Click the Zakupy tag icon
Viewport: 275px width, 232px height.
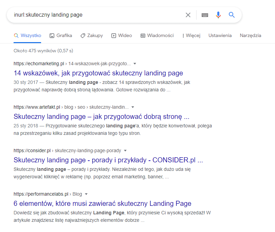point(83,36)
